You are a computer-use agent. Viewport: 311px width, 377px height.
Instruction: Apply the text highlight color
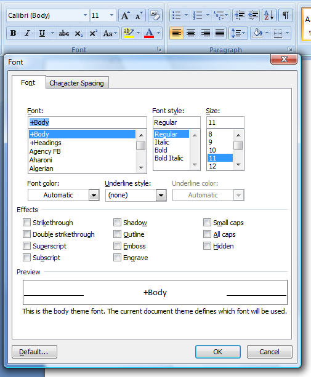tap(128, 33)
